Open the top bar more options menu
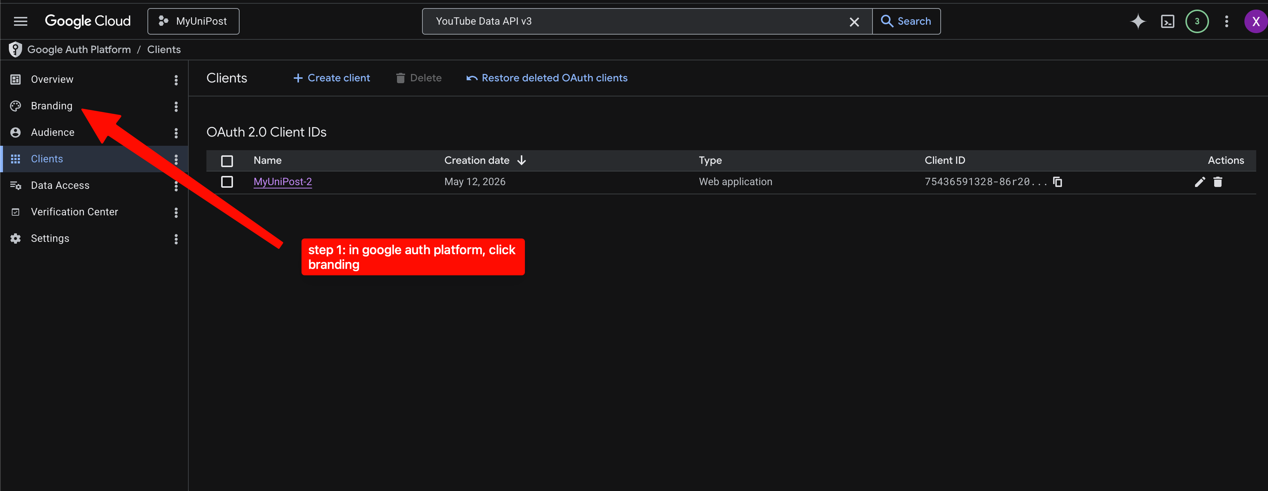Image resolution: width=1268 pixels, height=491 pixels. [1226, 21]
